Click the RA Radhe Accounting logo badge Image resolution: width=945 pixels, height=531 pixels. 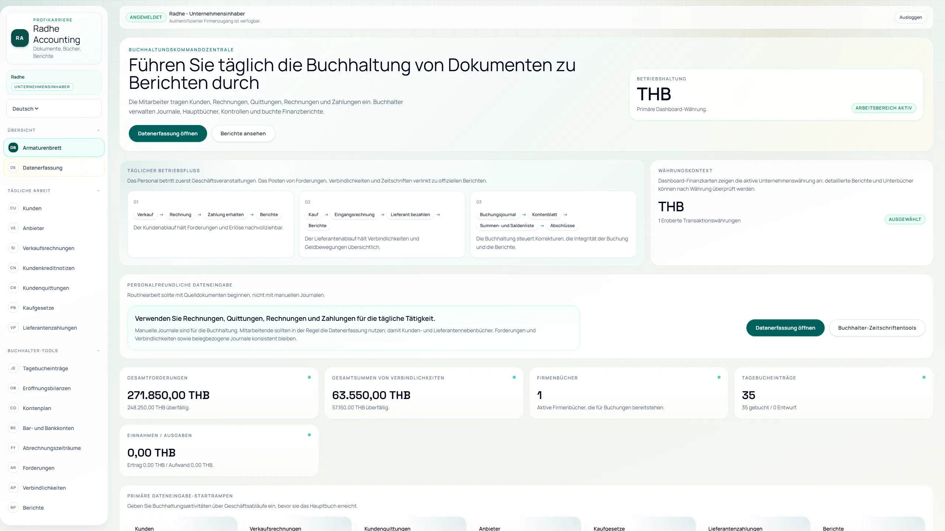(x=20, y=38)
